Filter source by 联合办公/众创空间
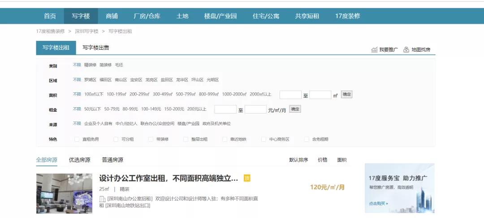This screenshot has height=218, width=484. coord(157,124)
